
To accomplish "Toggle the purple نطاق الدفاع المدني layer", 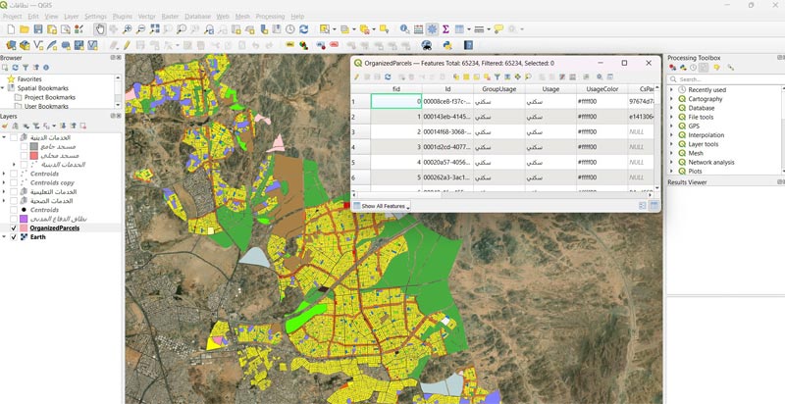I will (x=14, y=219).
